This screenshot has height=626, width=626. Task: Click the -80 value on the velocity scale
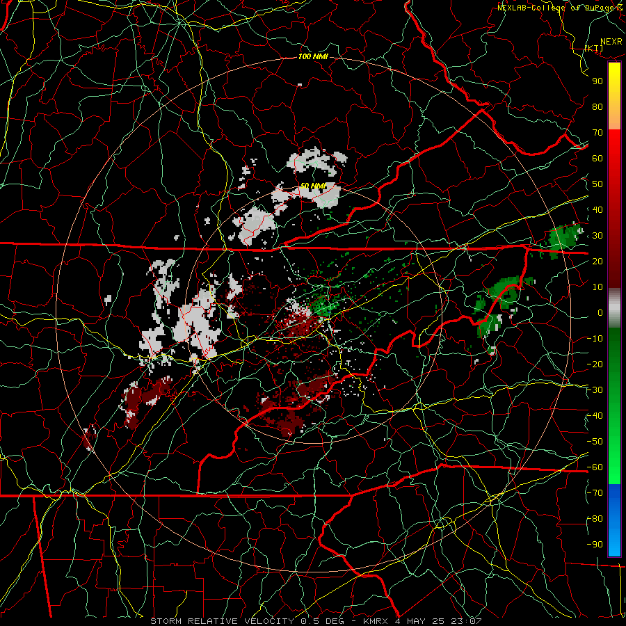click(x=595, y=519)
